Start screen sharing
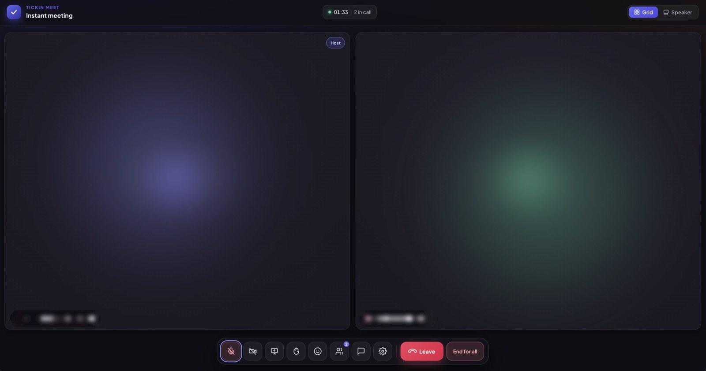Viewport: 706px width, 371px height. tap(274, 351)
